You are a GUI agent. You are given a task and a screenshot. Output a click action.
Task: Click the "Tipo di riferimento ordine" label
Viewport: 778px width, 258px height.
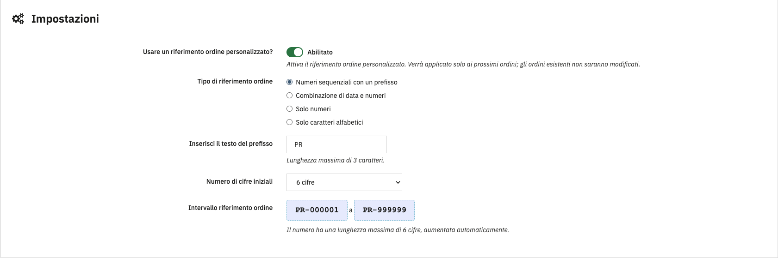click(235, 81)
